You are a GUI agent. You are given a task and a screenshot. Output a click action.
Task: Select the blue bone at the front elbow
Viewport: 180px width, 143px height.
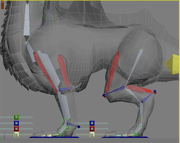point(66,89)
